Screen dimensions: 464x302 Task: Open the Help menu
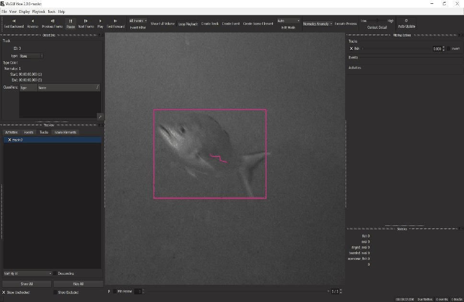pos(61,11)
